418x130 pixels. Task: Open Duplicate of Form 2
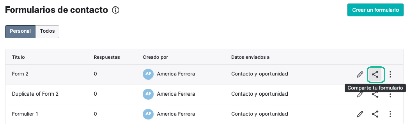point(35,94)
